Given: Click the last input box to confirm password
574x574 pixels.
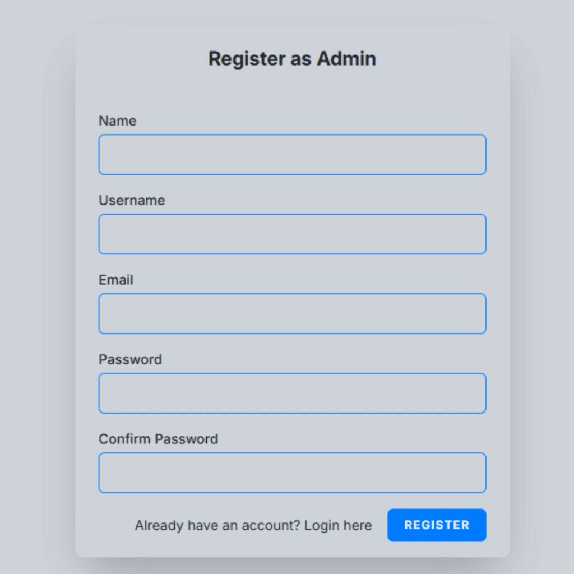Looking at the screenshot, I should pyautogui.click(x=292, y=473).
